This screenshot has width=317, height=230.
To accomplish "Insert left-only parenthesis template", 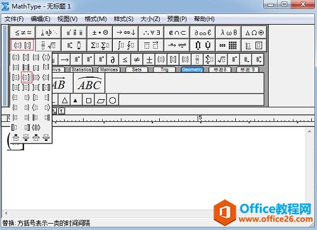I will (16, 97).
